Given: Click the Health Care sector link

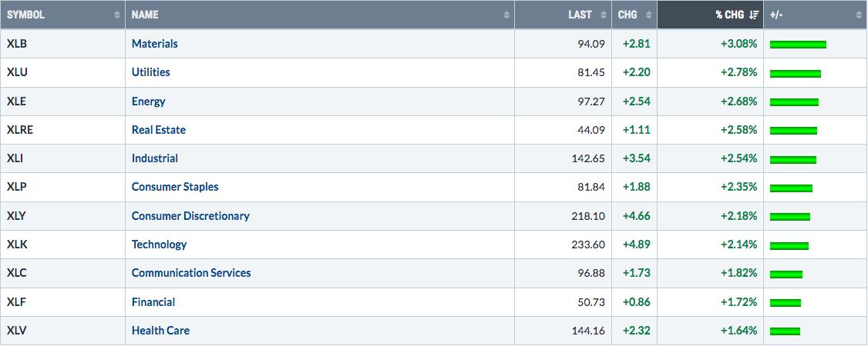Looking at the screenshot, I should (x=160, y=331).
